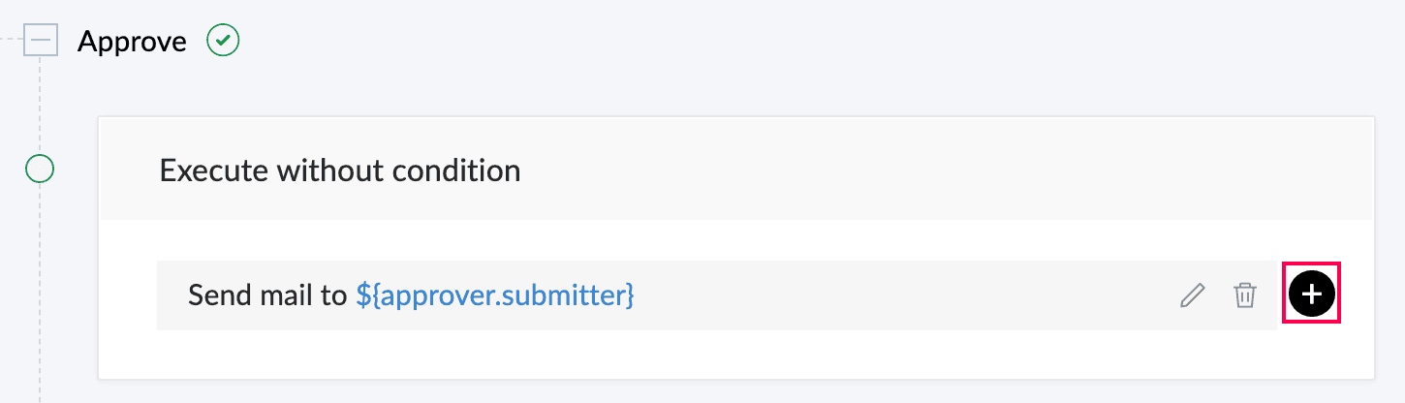
Task: Add a new action with the black plus button
Action: tap(1311, 294)
